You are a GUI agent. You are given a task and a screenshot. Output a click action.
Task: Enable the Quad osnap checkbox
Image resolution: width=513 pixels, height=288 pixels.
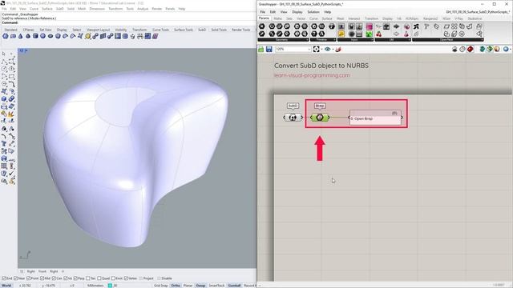click(x=99, y=278)
